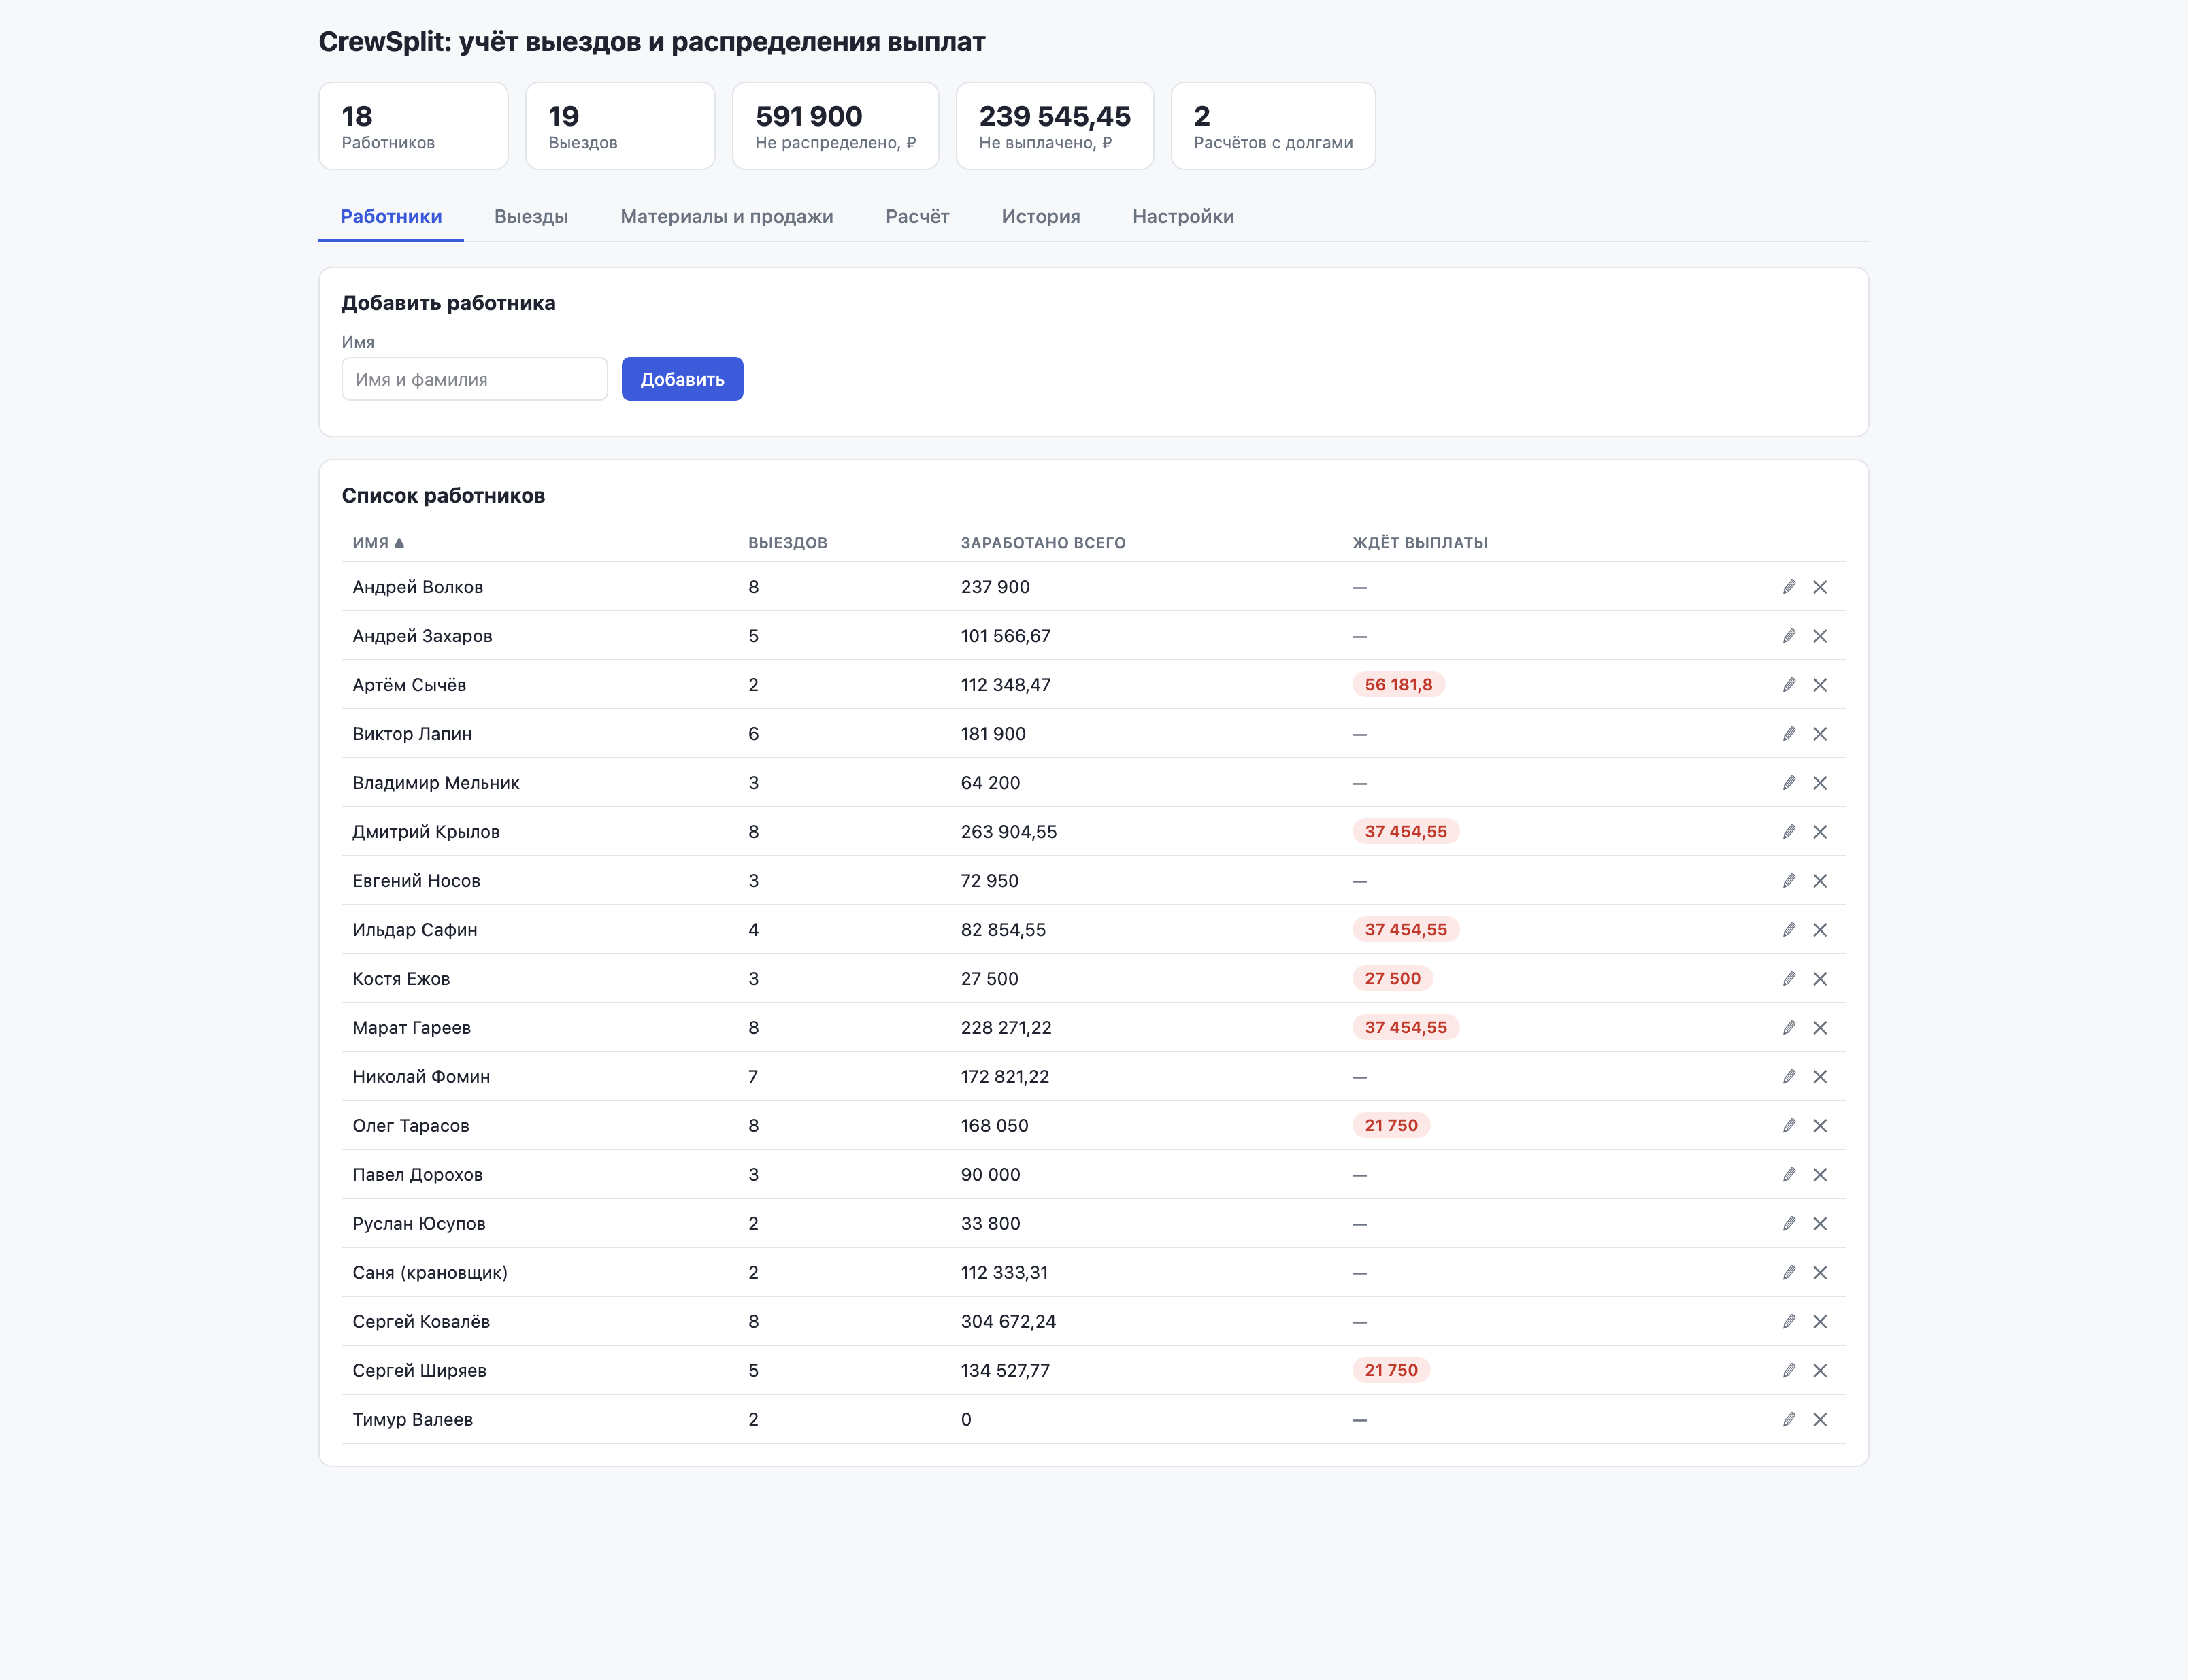
Task: Remove Андрей Захаров from the list
Action: [x=1820, y=636]
